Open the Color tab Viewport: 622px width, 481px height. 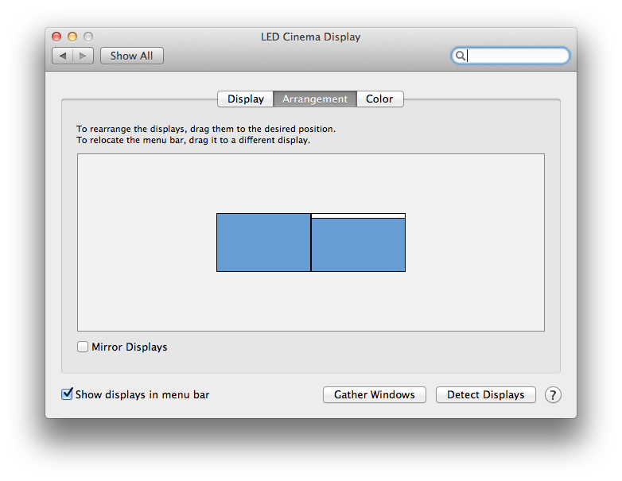click(x=379, y=99)
